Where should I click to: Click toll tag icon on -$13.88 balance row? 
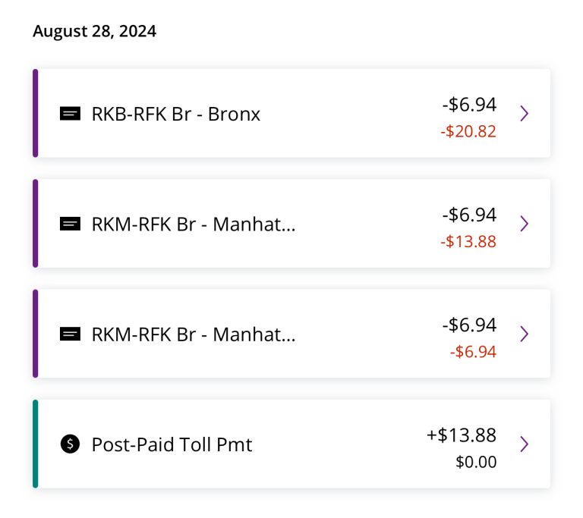tap(71, 224)
